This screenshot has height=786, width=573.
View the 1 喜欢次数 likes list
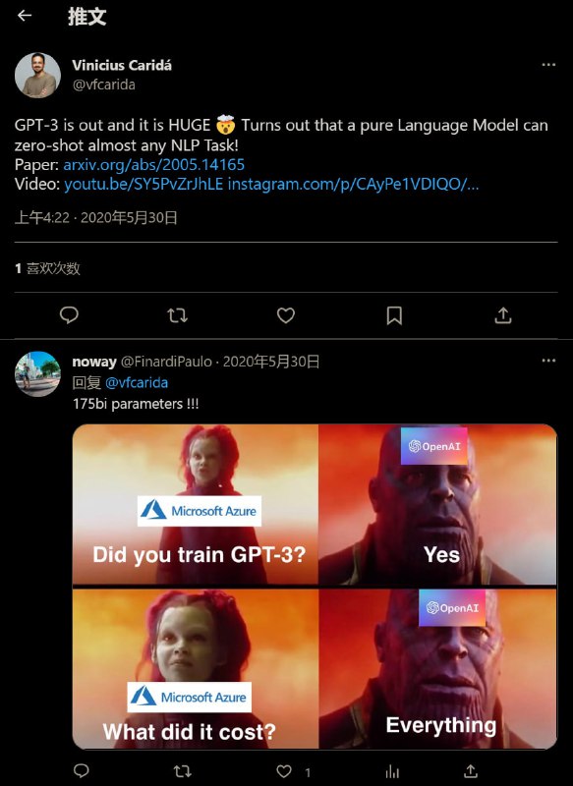[x=47, y=268]
